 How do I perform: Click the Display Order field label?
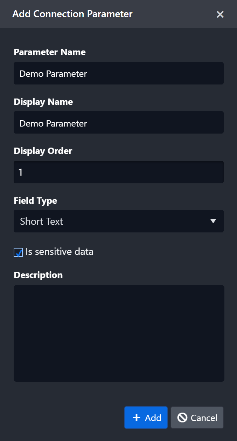click(x=43, y=151)
